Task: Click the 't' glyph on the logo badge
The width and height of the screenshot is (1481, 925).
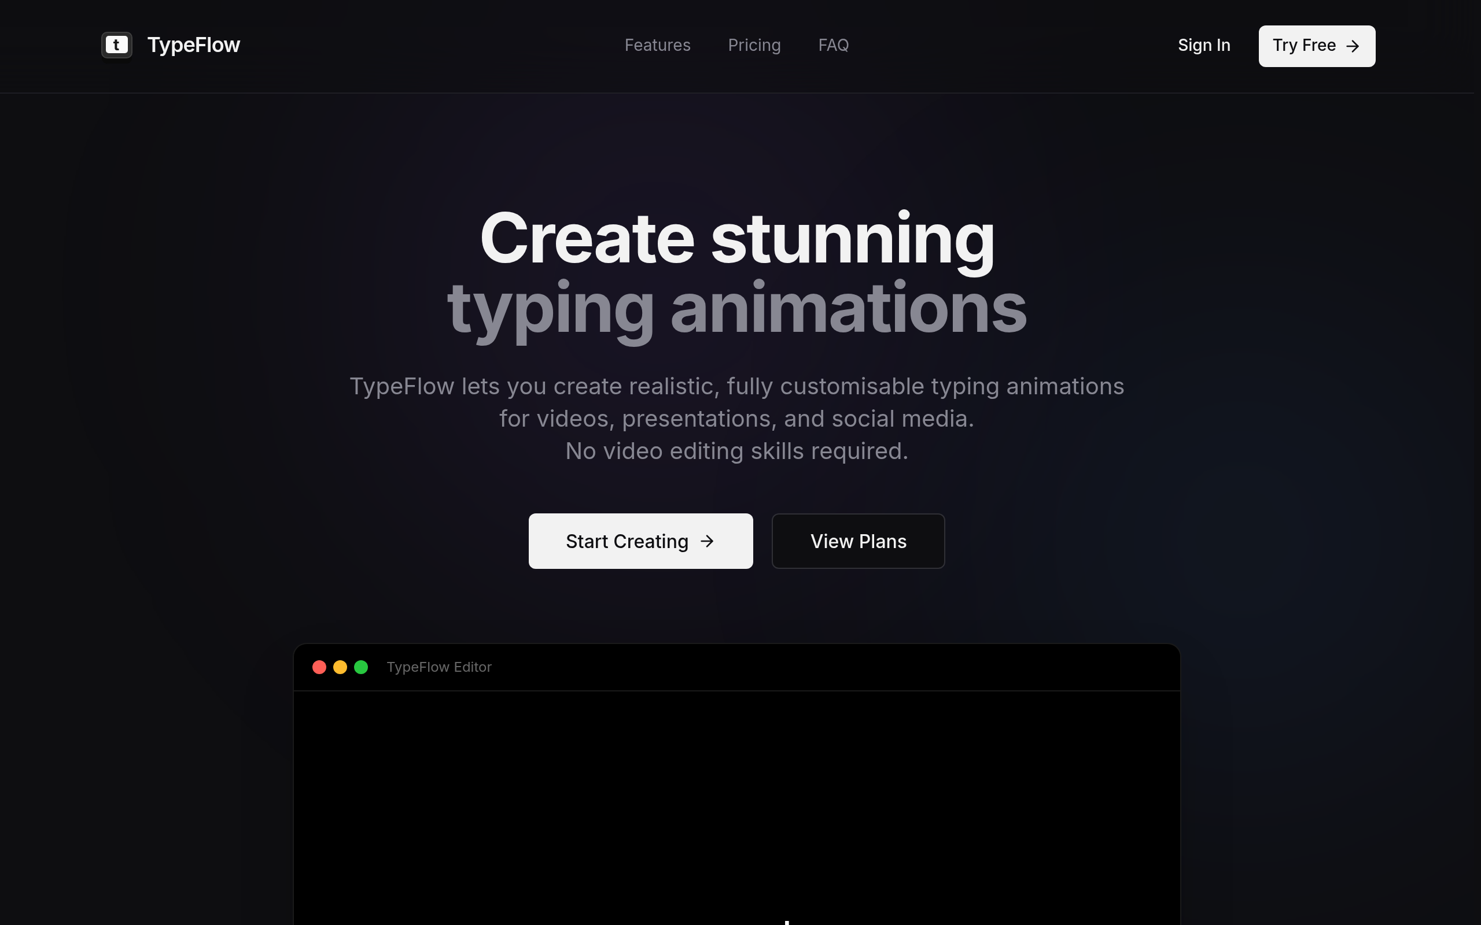Action: coord(116,45)
